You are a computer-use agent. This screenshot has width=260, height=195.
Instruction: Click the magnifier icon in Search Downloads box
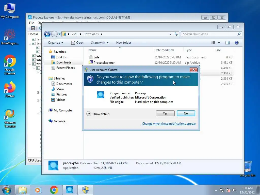click(x=239, y=34)
